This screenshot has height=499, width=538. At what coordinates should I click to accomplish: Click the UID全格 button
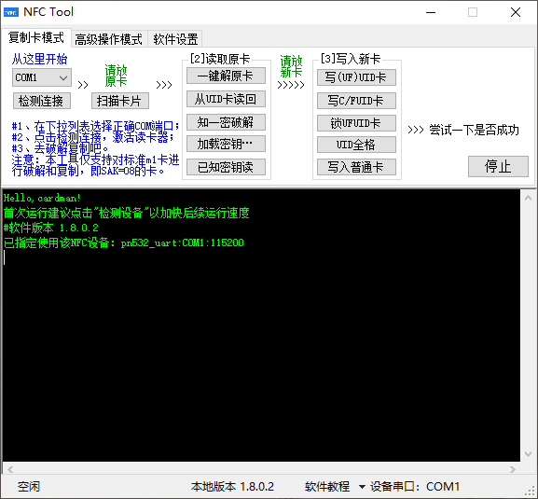click(356, 145)
